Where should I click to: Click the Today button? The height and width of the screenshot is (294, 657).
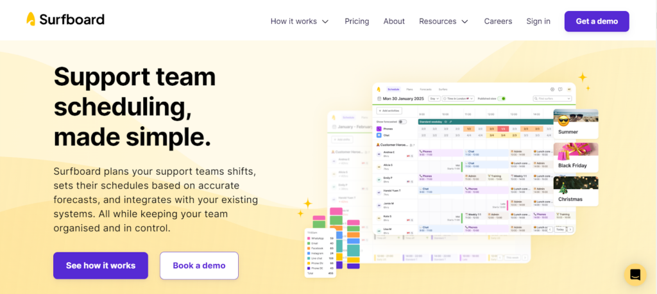[559, 229]
